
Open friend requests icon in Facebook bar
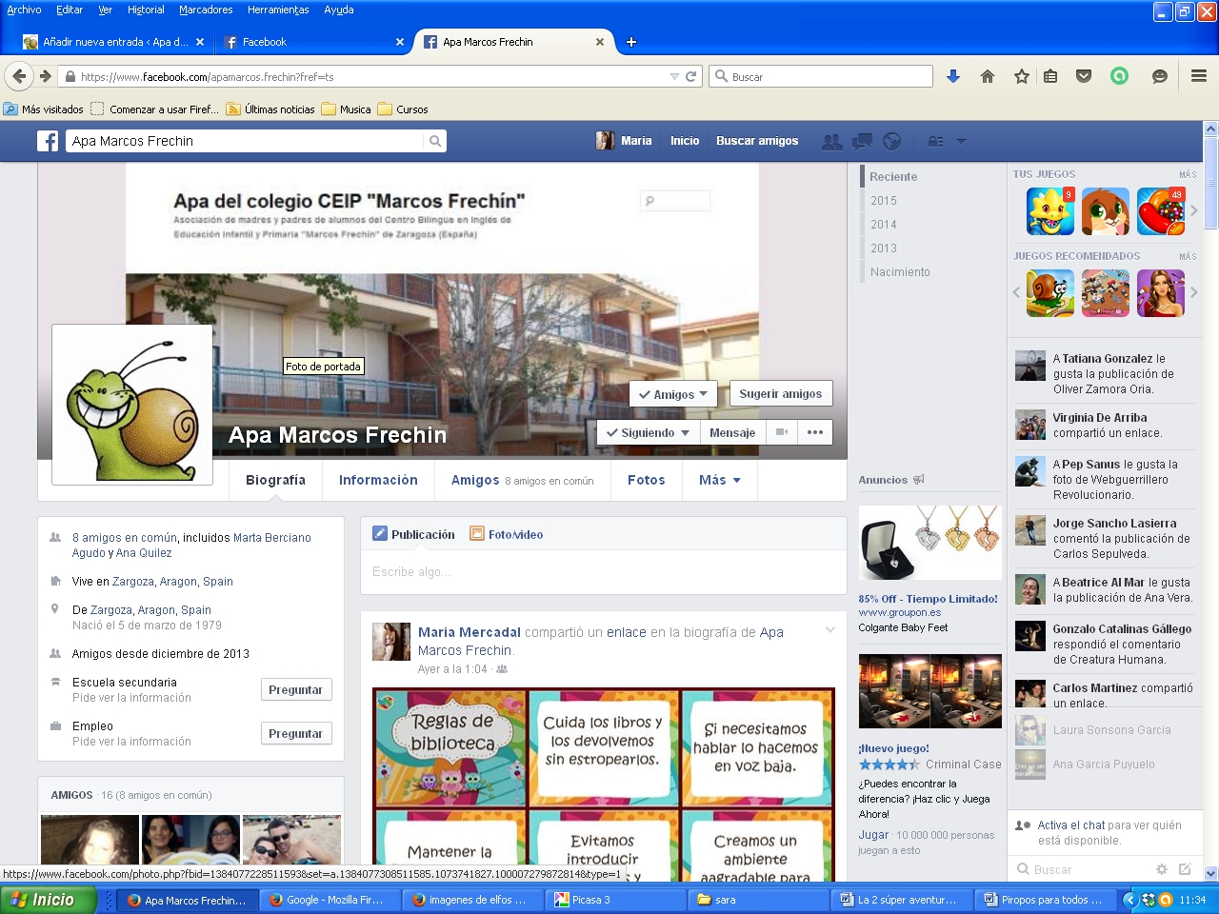(831, 141)
